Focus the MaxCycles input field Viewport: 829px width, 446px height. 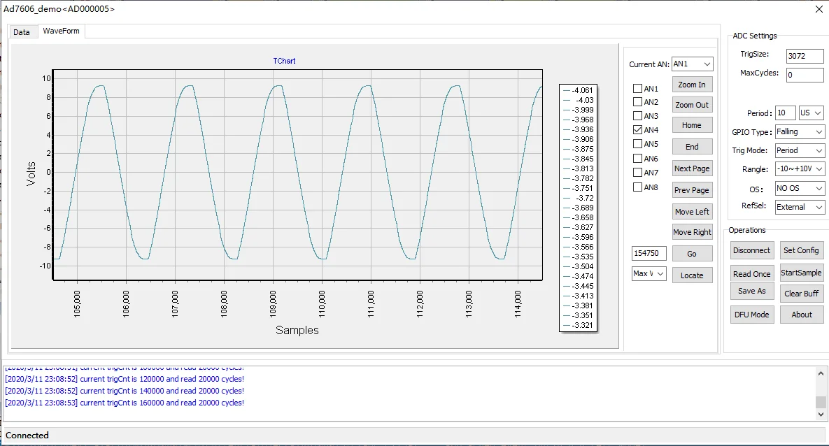pos(805,75)
